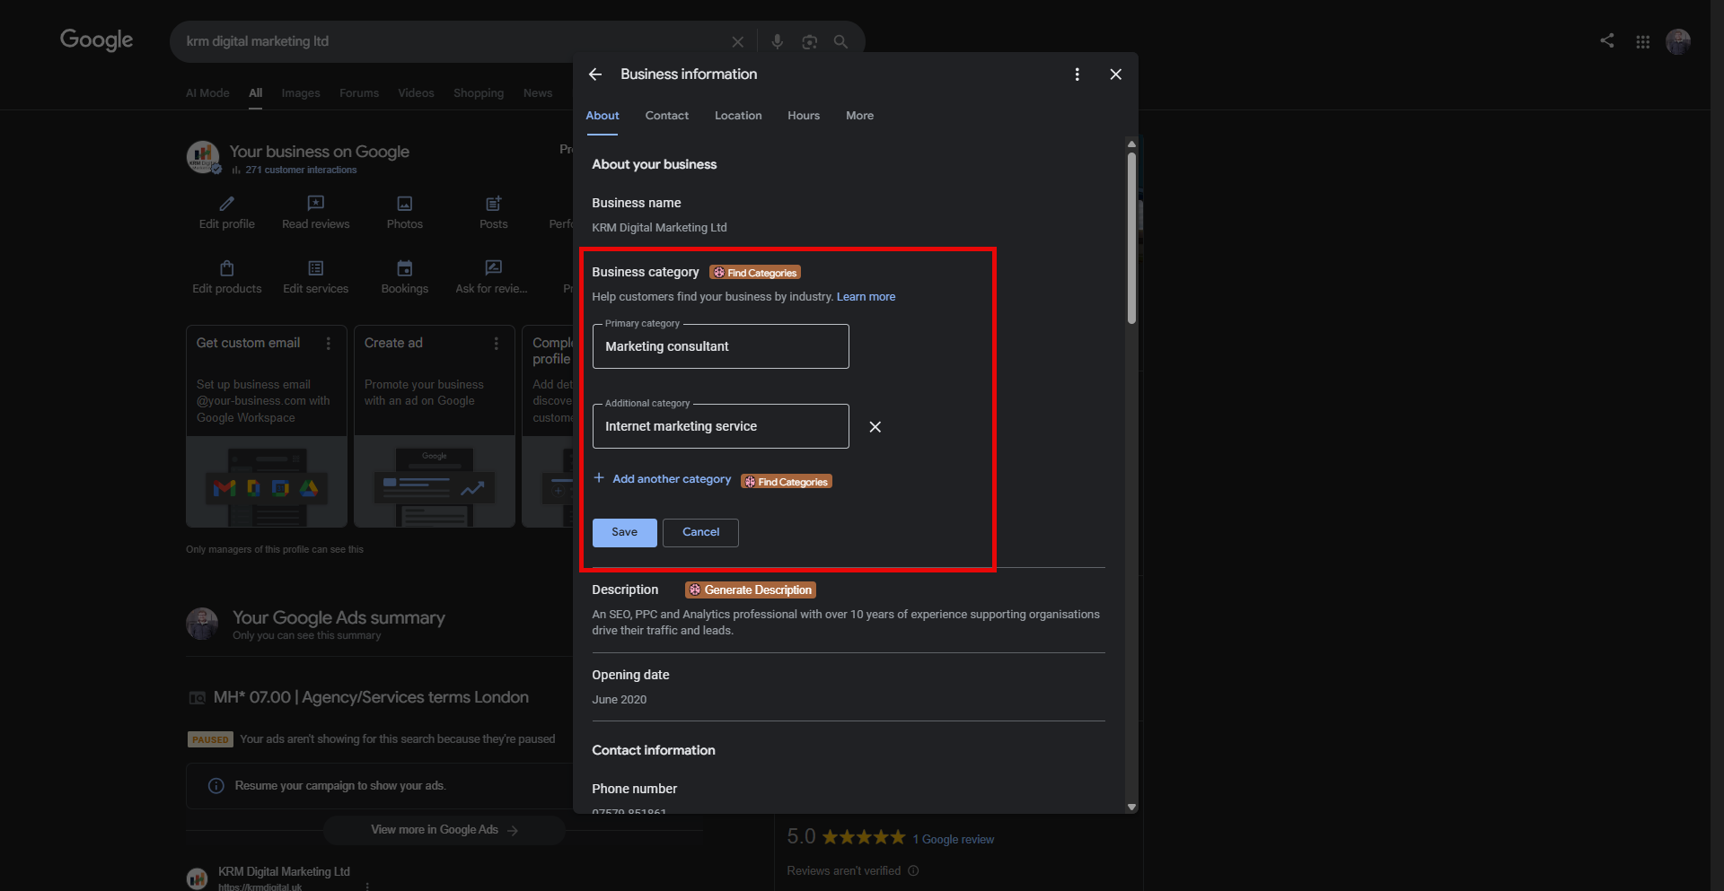Screen dimensions: 1724x891
Task: Select the AI Mode tab
Action: [207, 93]
